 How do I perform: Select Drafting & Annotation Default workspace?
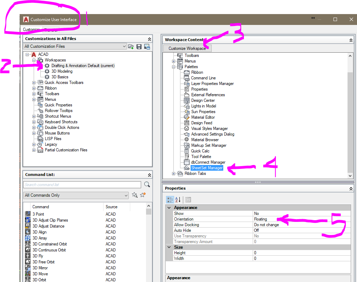click(83, 66)
